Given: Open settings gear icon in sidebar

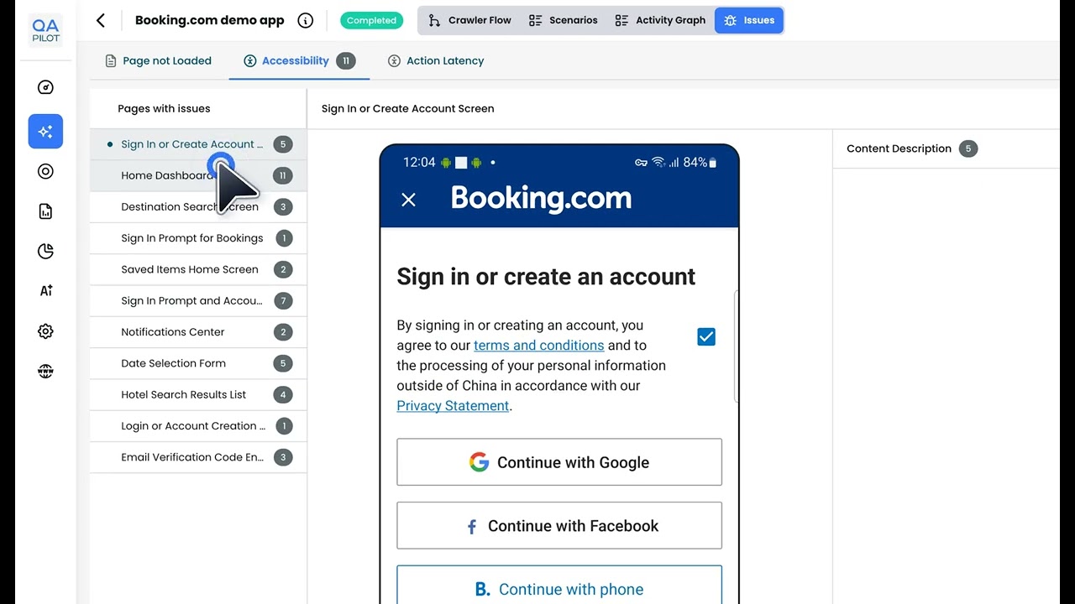Looking at the screenshot, I should [45, 331].
